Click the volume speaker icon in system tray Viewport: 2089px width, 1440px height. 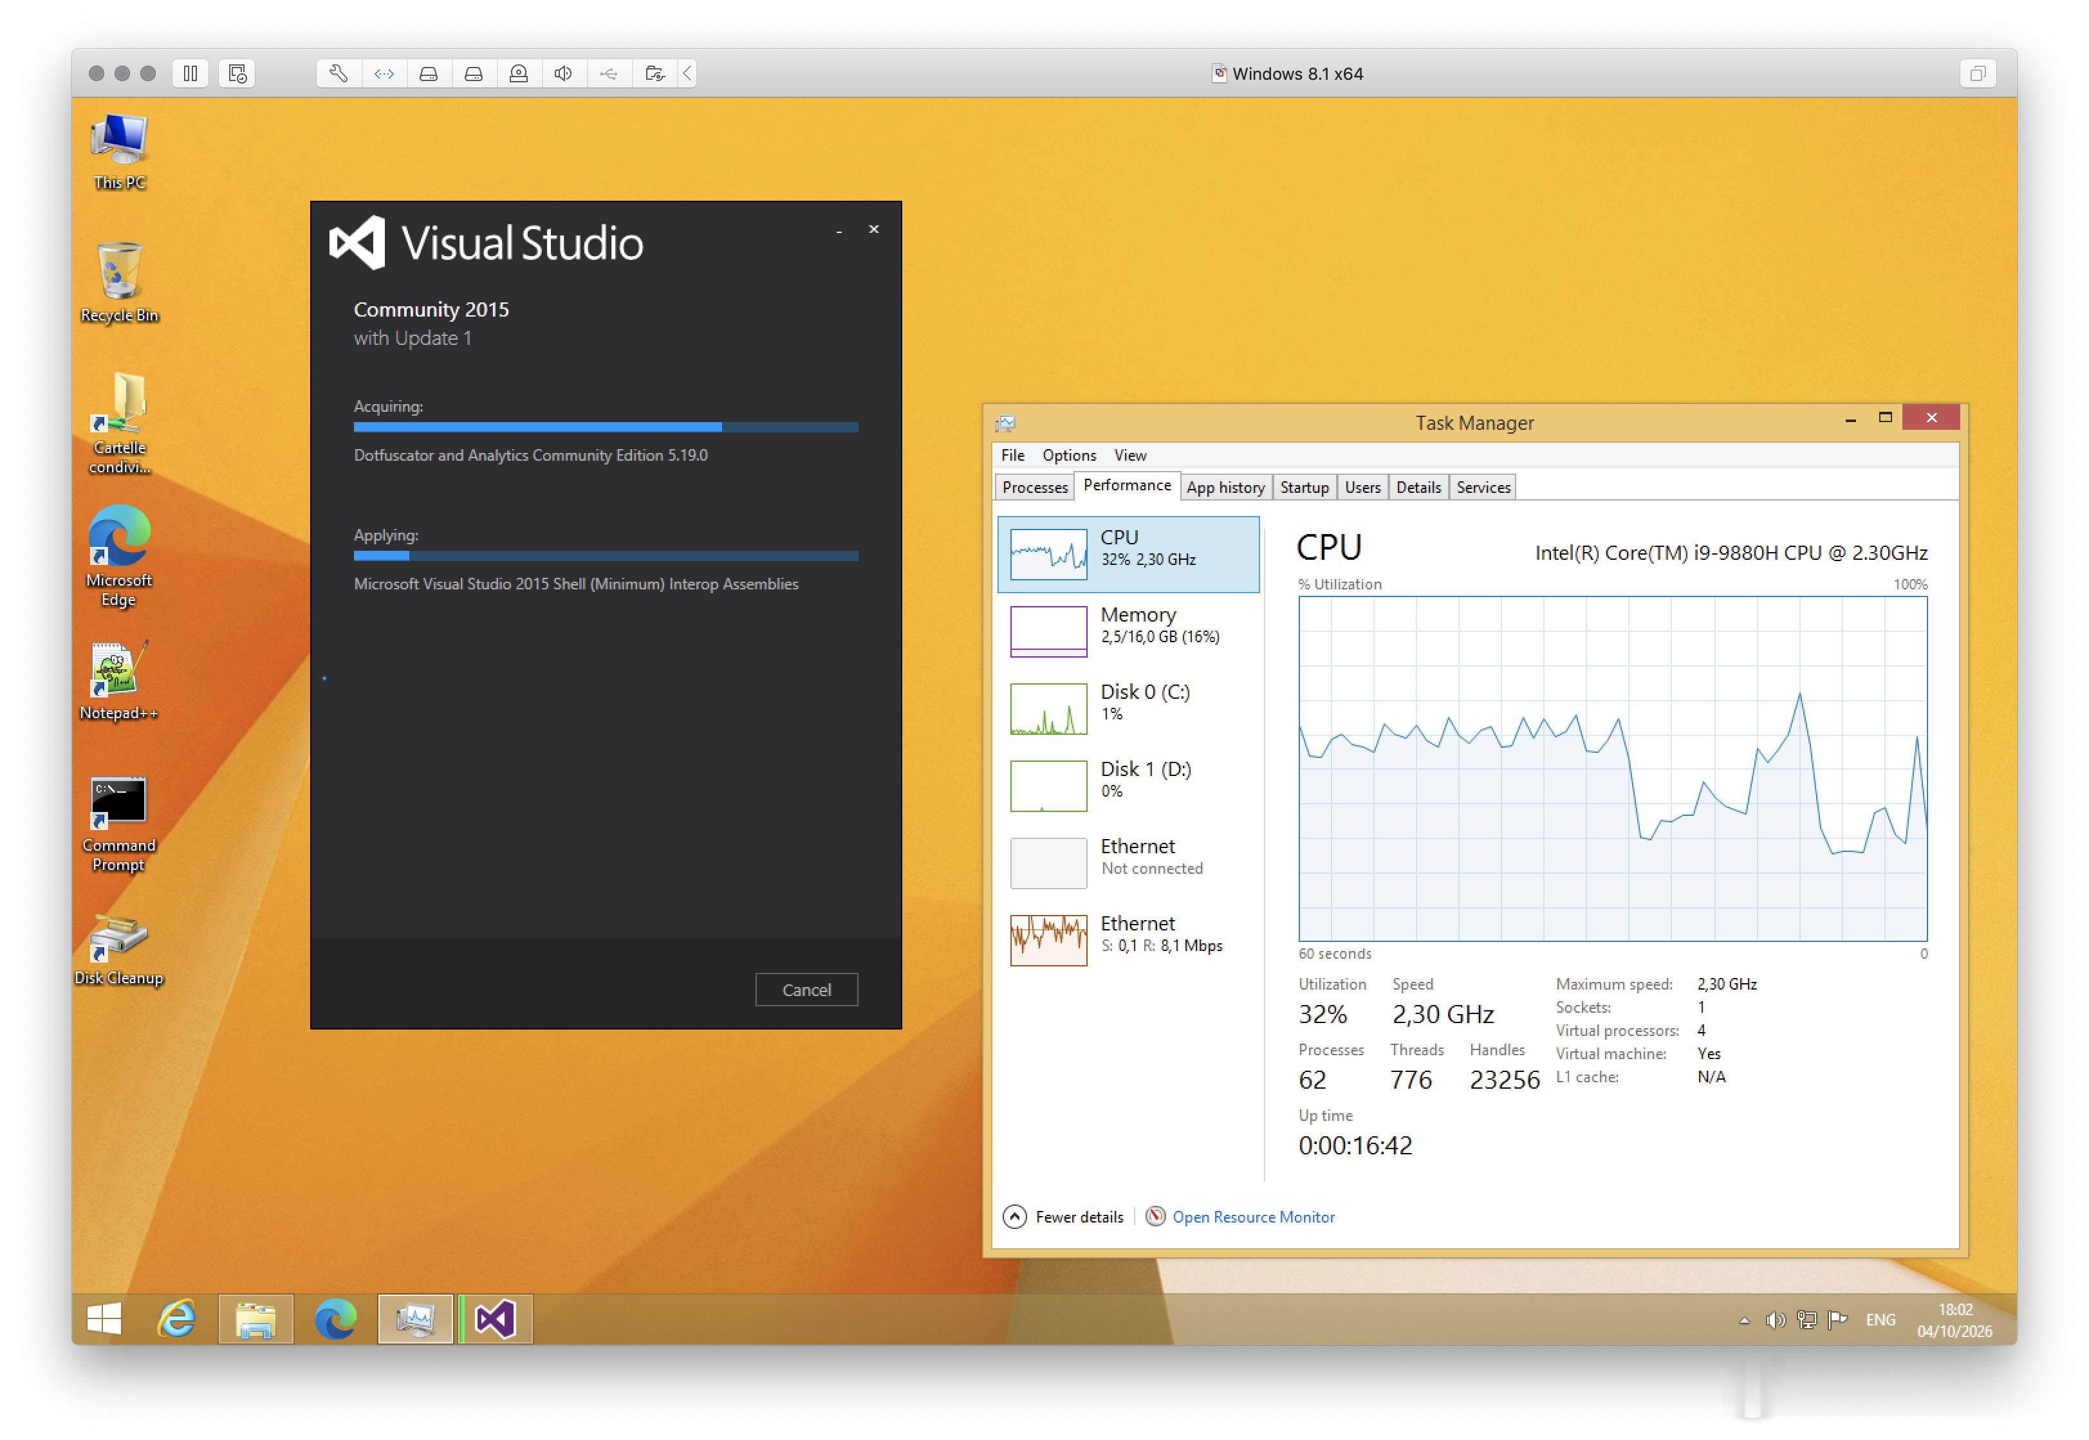click(1775, 1320)
